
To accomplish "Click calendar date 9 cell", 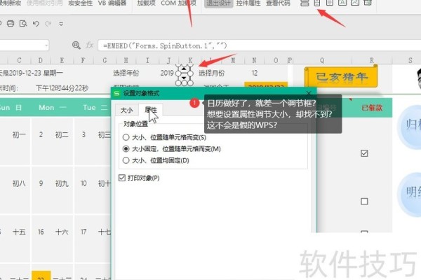I will coord(41,183).
